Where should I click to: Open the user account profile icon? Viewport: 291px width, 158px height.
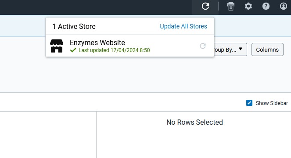click(x=284, y=6)
